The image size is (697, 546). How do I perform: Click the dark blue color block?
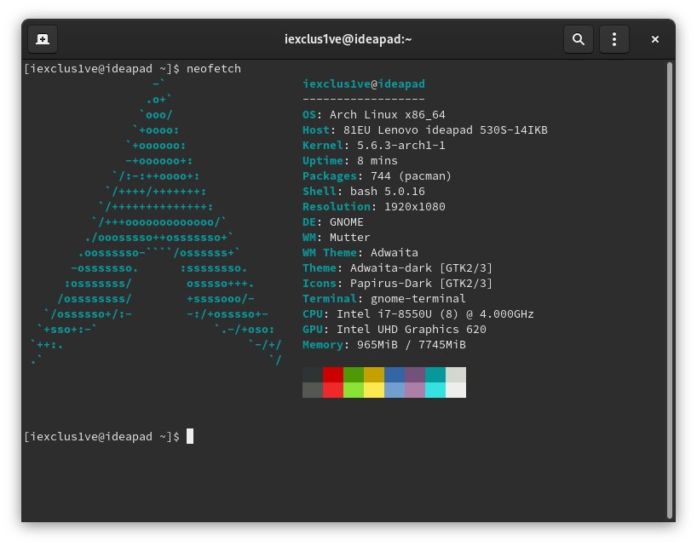click(395, 375)
